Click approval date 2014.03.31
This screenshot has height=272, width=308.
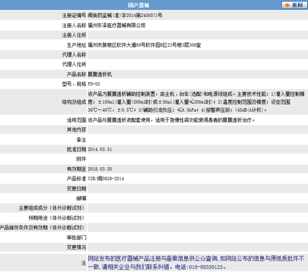pos(100,149)
